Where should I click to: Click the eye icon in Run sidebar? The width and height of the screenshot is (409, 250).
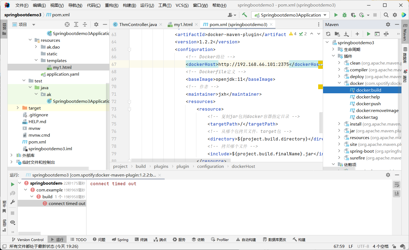[13, 222]
